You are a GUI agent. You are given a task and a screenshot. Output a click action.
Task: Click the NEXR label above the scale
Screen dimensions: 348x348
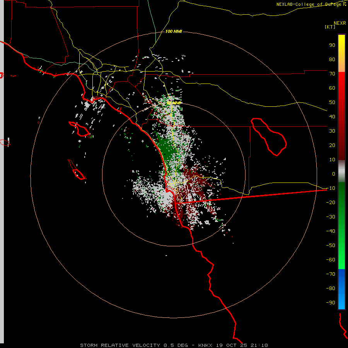(x=340, y=23)
